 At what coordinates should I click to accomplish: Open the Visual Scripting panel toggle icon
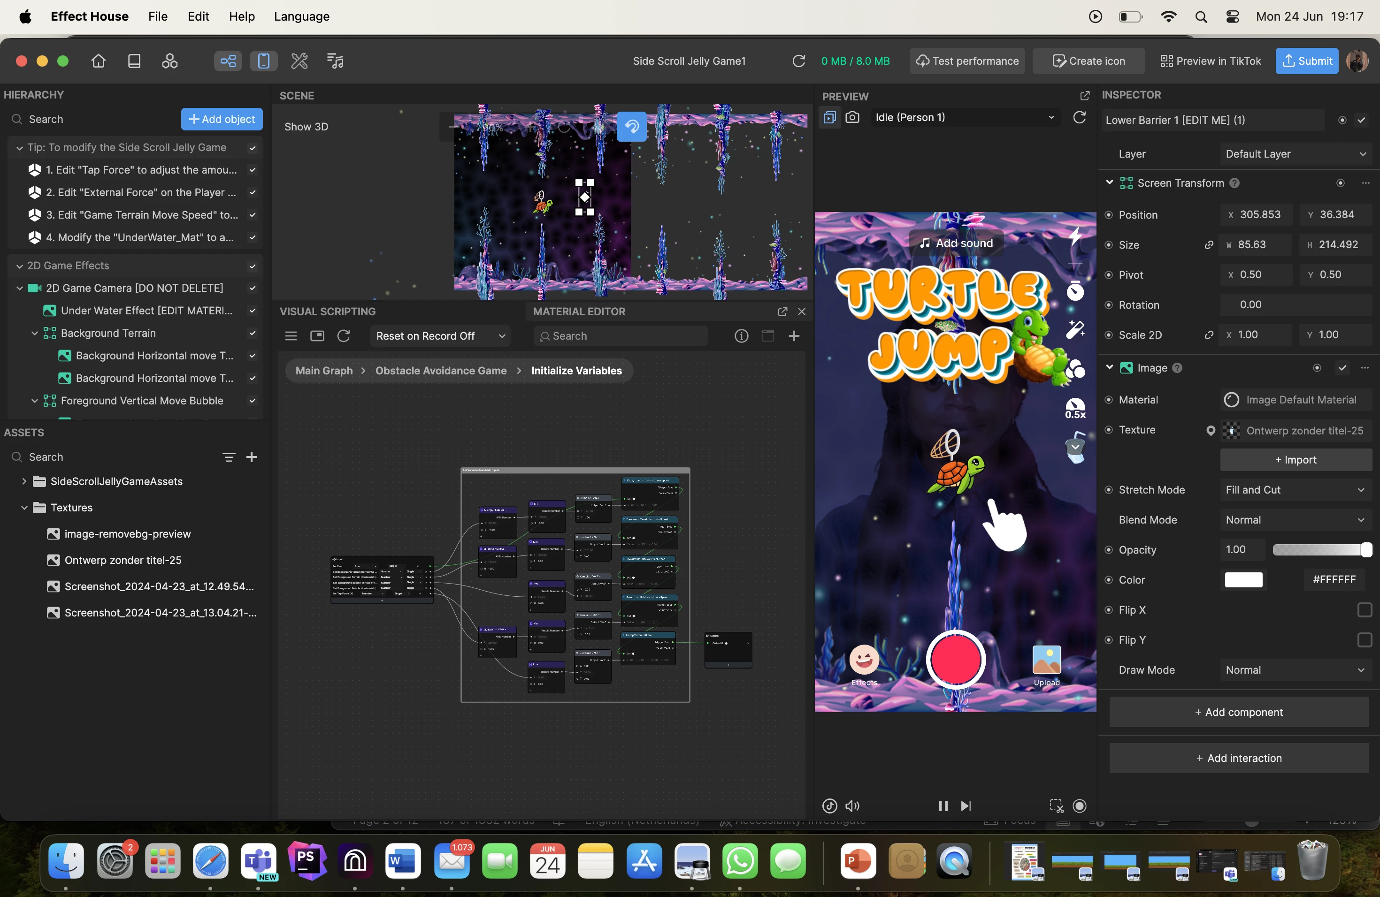point(227,61)
